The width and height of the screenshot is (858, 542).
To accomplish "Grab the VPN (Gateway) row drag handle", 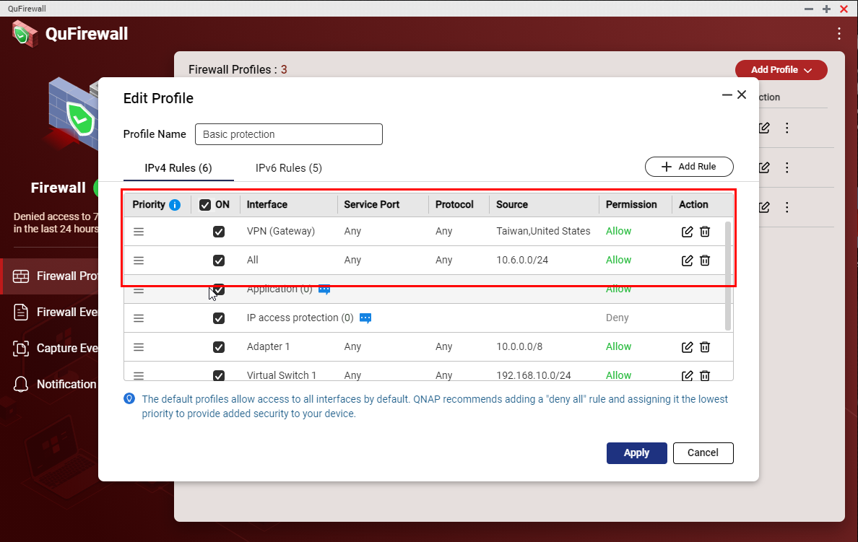I will tap(139, 232).
